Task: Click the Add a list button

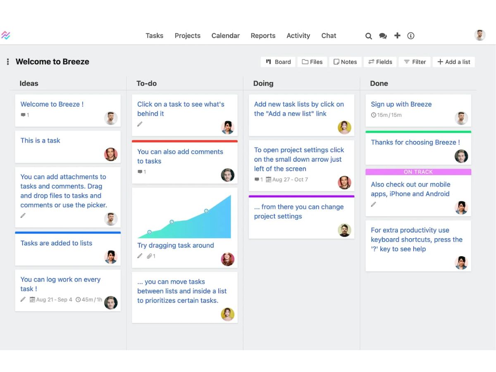Action: click(454, 62)
